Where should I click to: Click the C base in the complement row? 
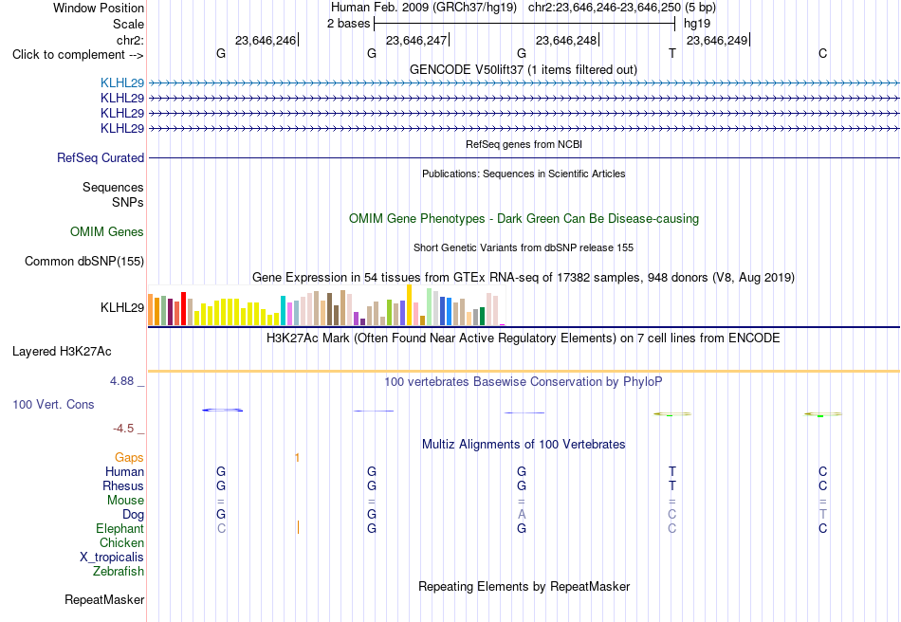pyautogui.click(x=823, y=53)
